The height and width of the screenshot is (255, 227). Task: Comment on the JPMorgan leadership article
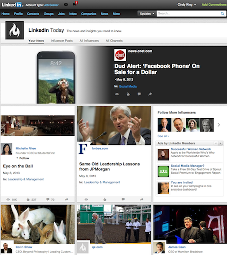(x=123, y=199)
